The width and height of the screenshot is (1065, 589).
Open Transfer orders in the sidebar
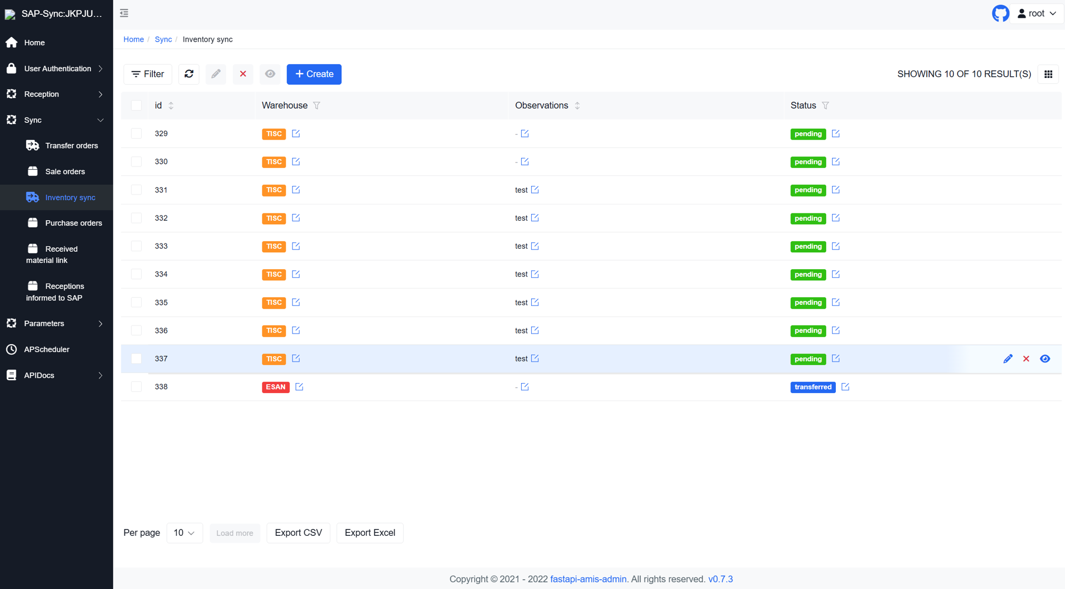point(71,145)
